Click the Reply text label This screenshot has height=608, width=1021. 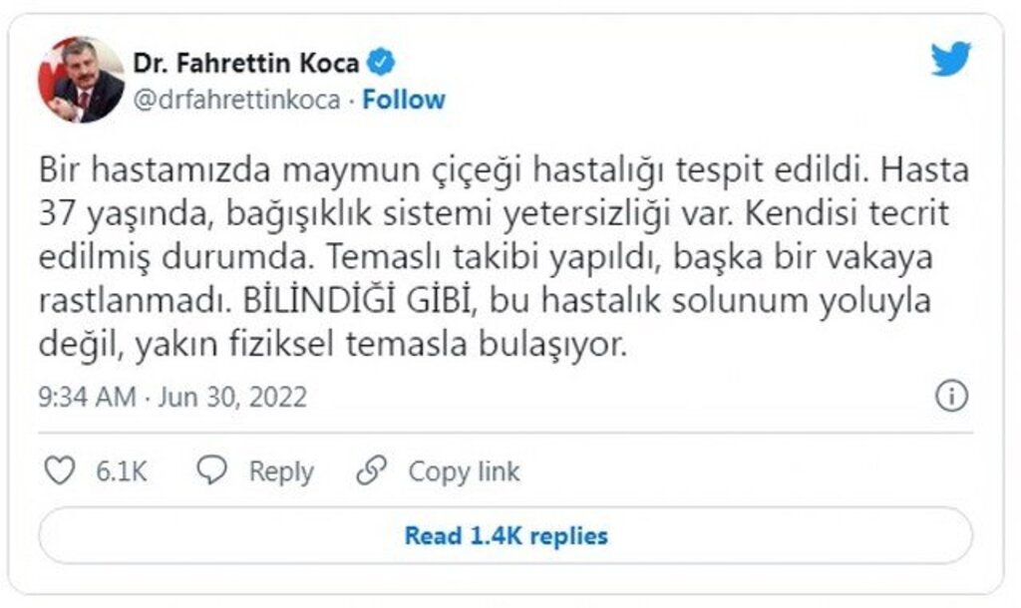(x=281, y=471)
